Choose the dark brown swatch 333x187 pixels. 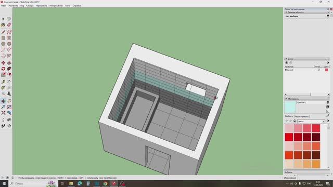[316, 155]
